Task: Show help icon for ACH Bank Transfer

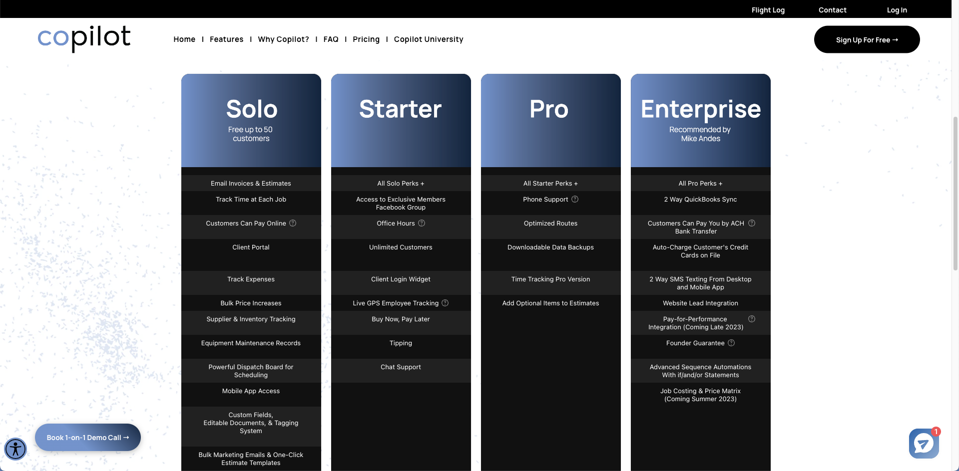Action: (752, 223)
